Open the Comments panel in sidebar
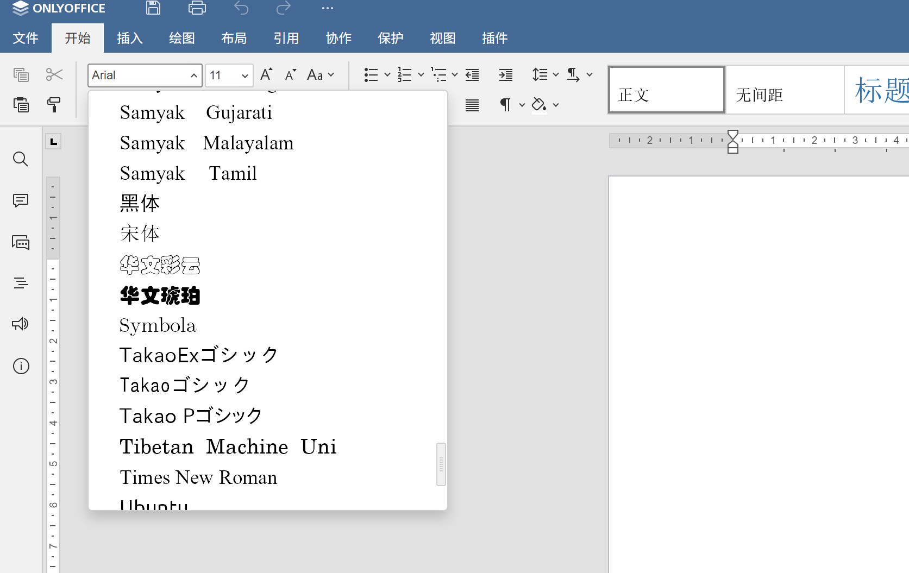The image size is (909, 573). coord(21,200)
